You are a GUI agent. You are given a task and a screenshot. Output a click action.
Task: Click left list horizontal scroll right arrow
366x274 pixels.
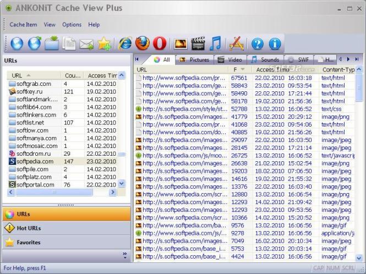(113, 192)
